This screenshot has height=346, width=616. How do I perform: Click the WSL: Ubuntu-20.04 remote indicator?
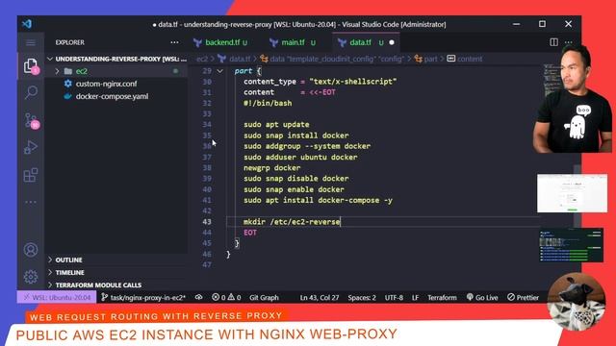57,297
